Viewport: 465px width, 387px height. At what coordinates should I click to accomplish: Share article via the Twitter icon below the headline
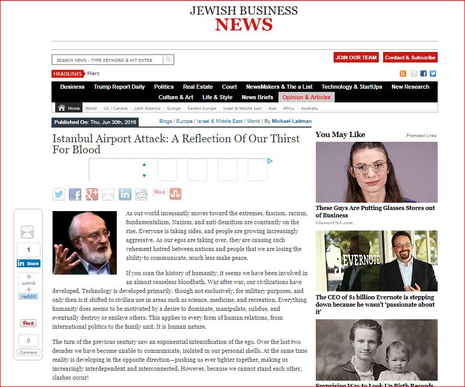(x=59, y=194)
